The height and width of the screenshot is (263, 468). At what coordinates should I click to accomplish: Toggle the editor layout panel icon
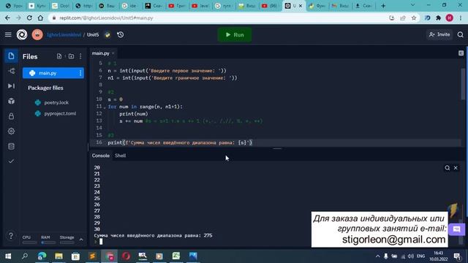pos(461,53)
